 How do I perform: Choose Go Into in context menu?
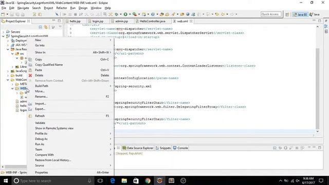(x=70, y=45)
